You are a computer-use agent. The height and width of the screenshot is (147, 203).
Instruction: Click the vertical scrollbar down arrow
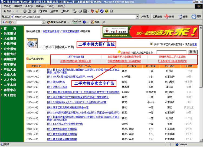click(x=201, y=140)
